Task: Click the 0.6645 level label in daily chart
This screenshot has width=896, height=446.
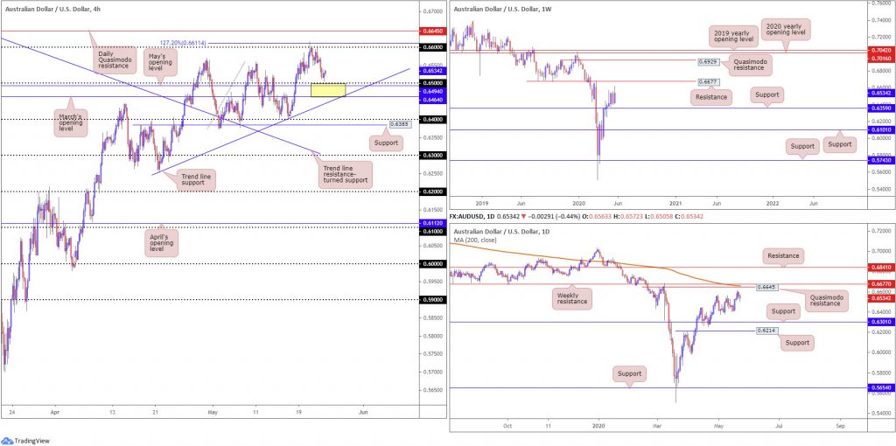Action: 767,287
